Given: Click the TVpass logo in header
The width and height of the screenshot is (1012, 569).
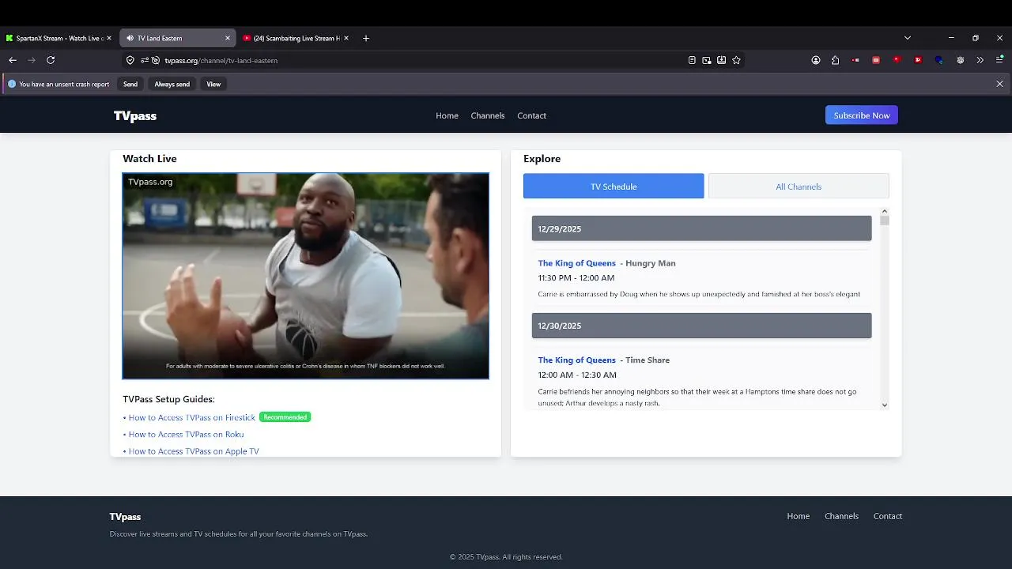Looking at the screenshot, I should pos(135,116).
